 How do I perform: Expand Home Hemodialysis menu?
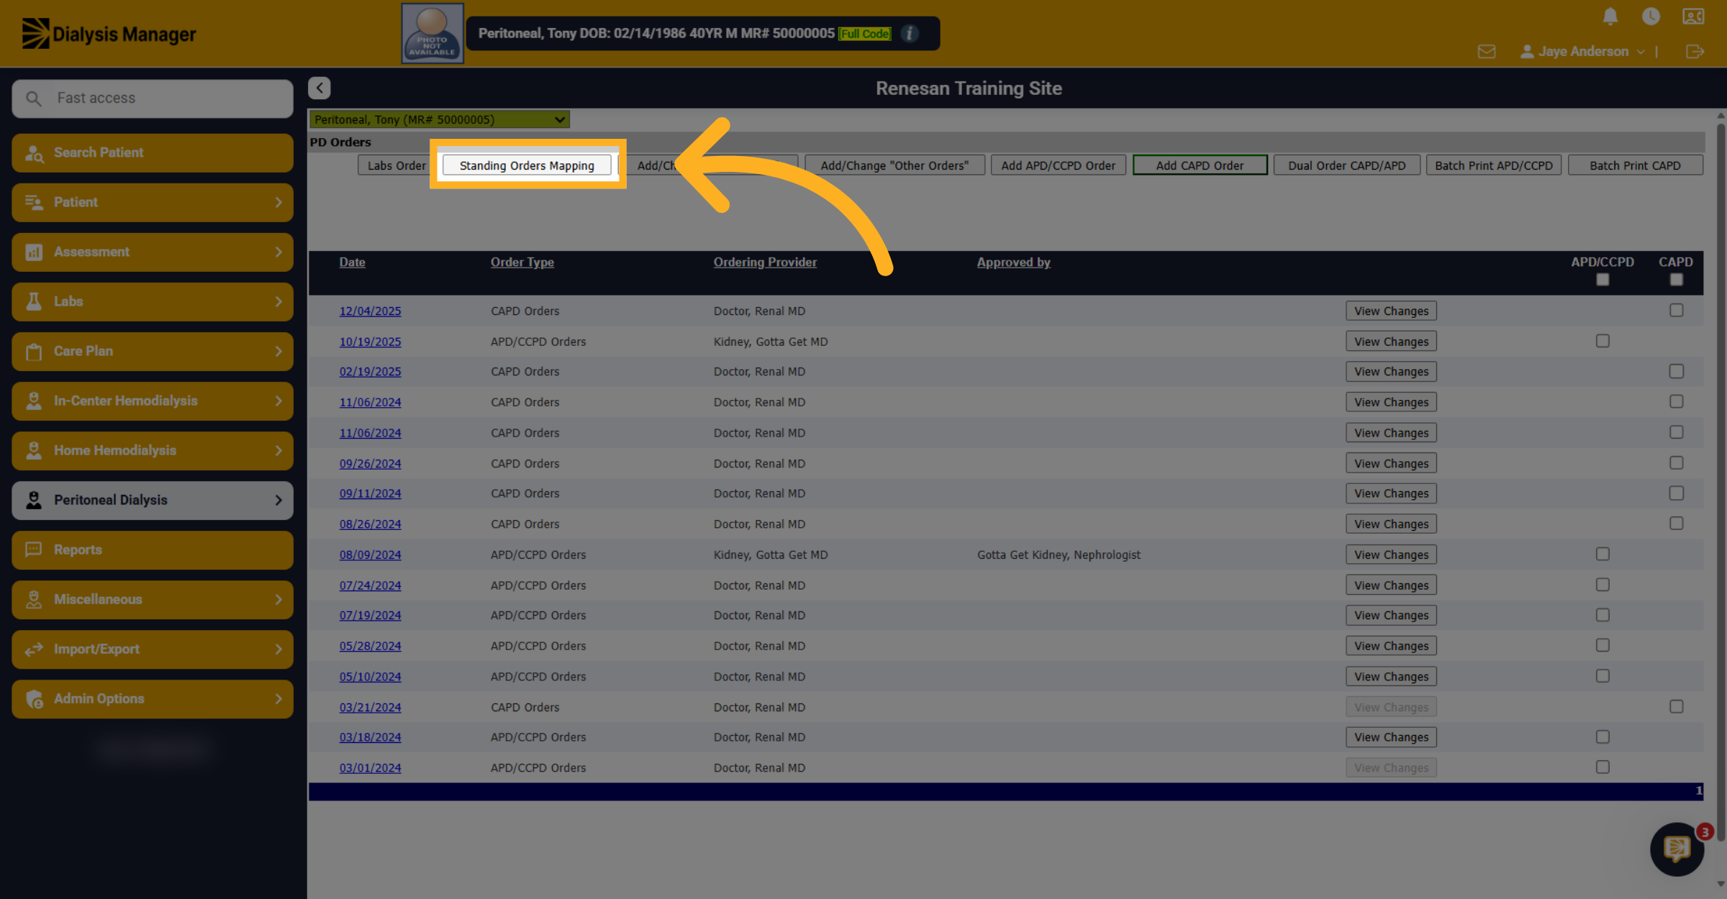point(153,450)
